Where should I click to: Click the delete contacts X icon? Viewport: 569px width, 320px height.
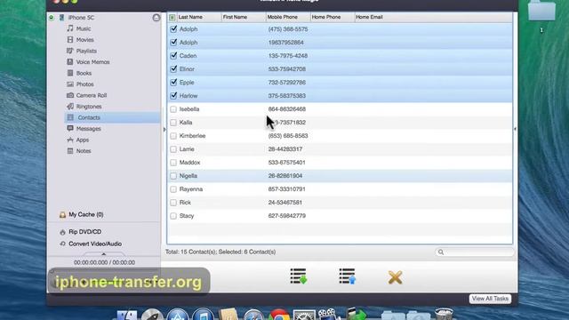[395, 277]
